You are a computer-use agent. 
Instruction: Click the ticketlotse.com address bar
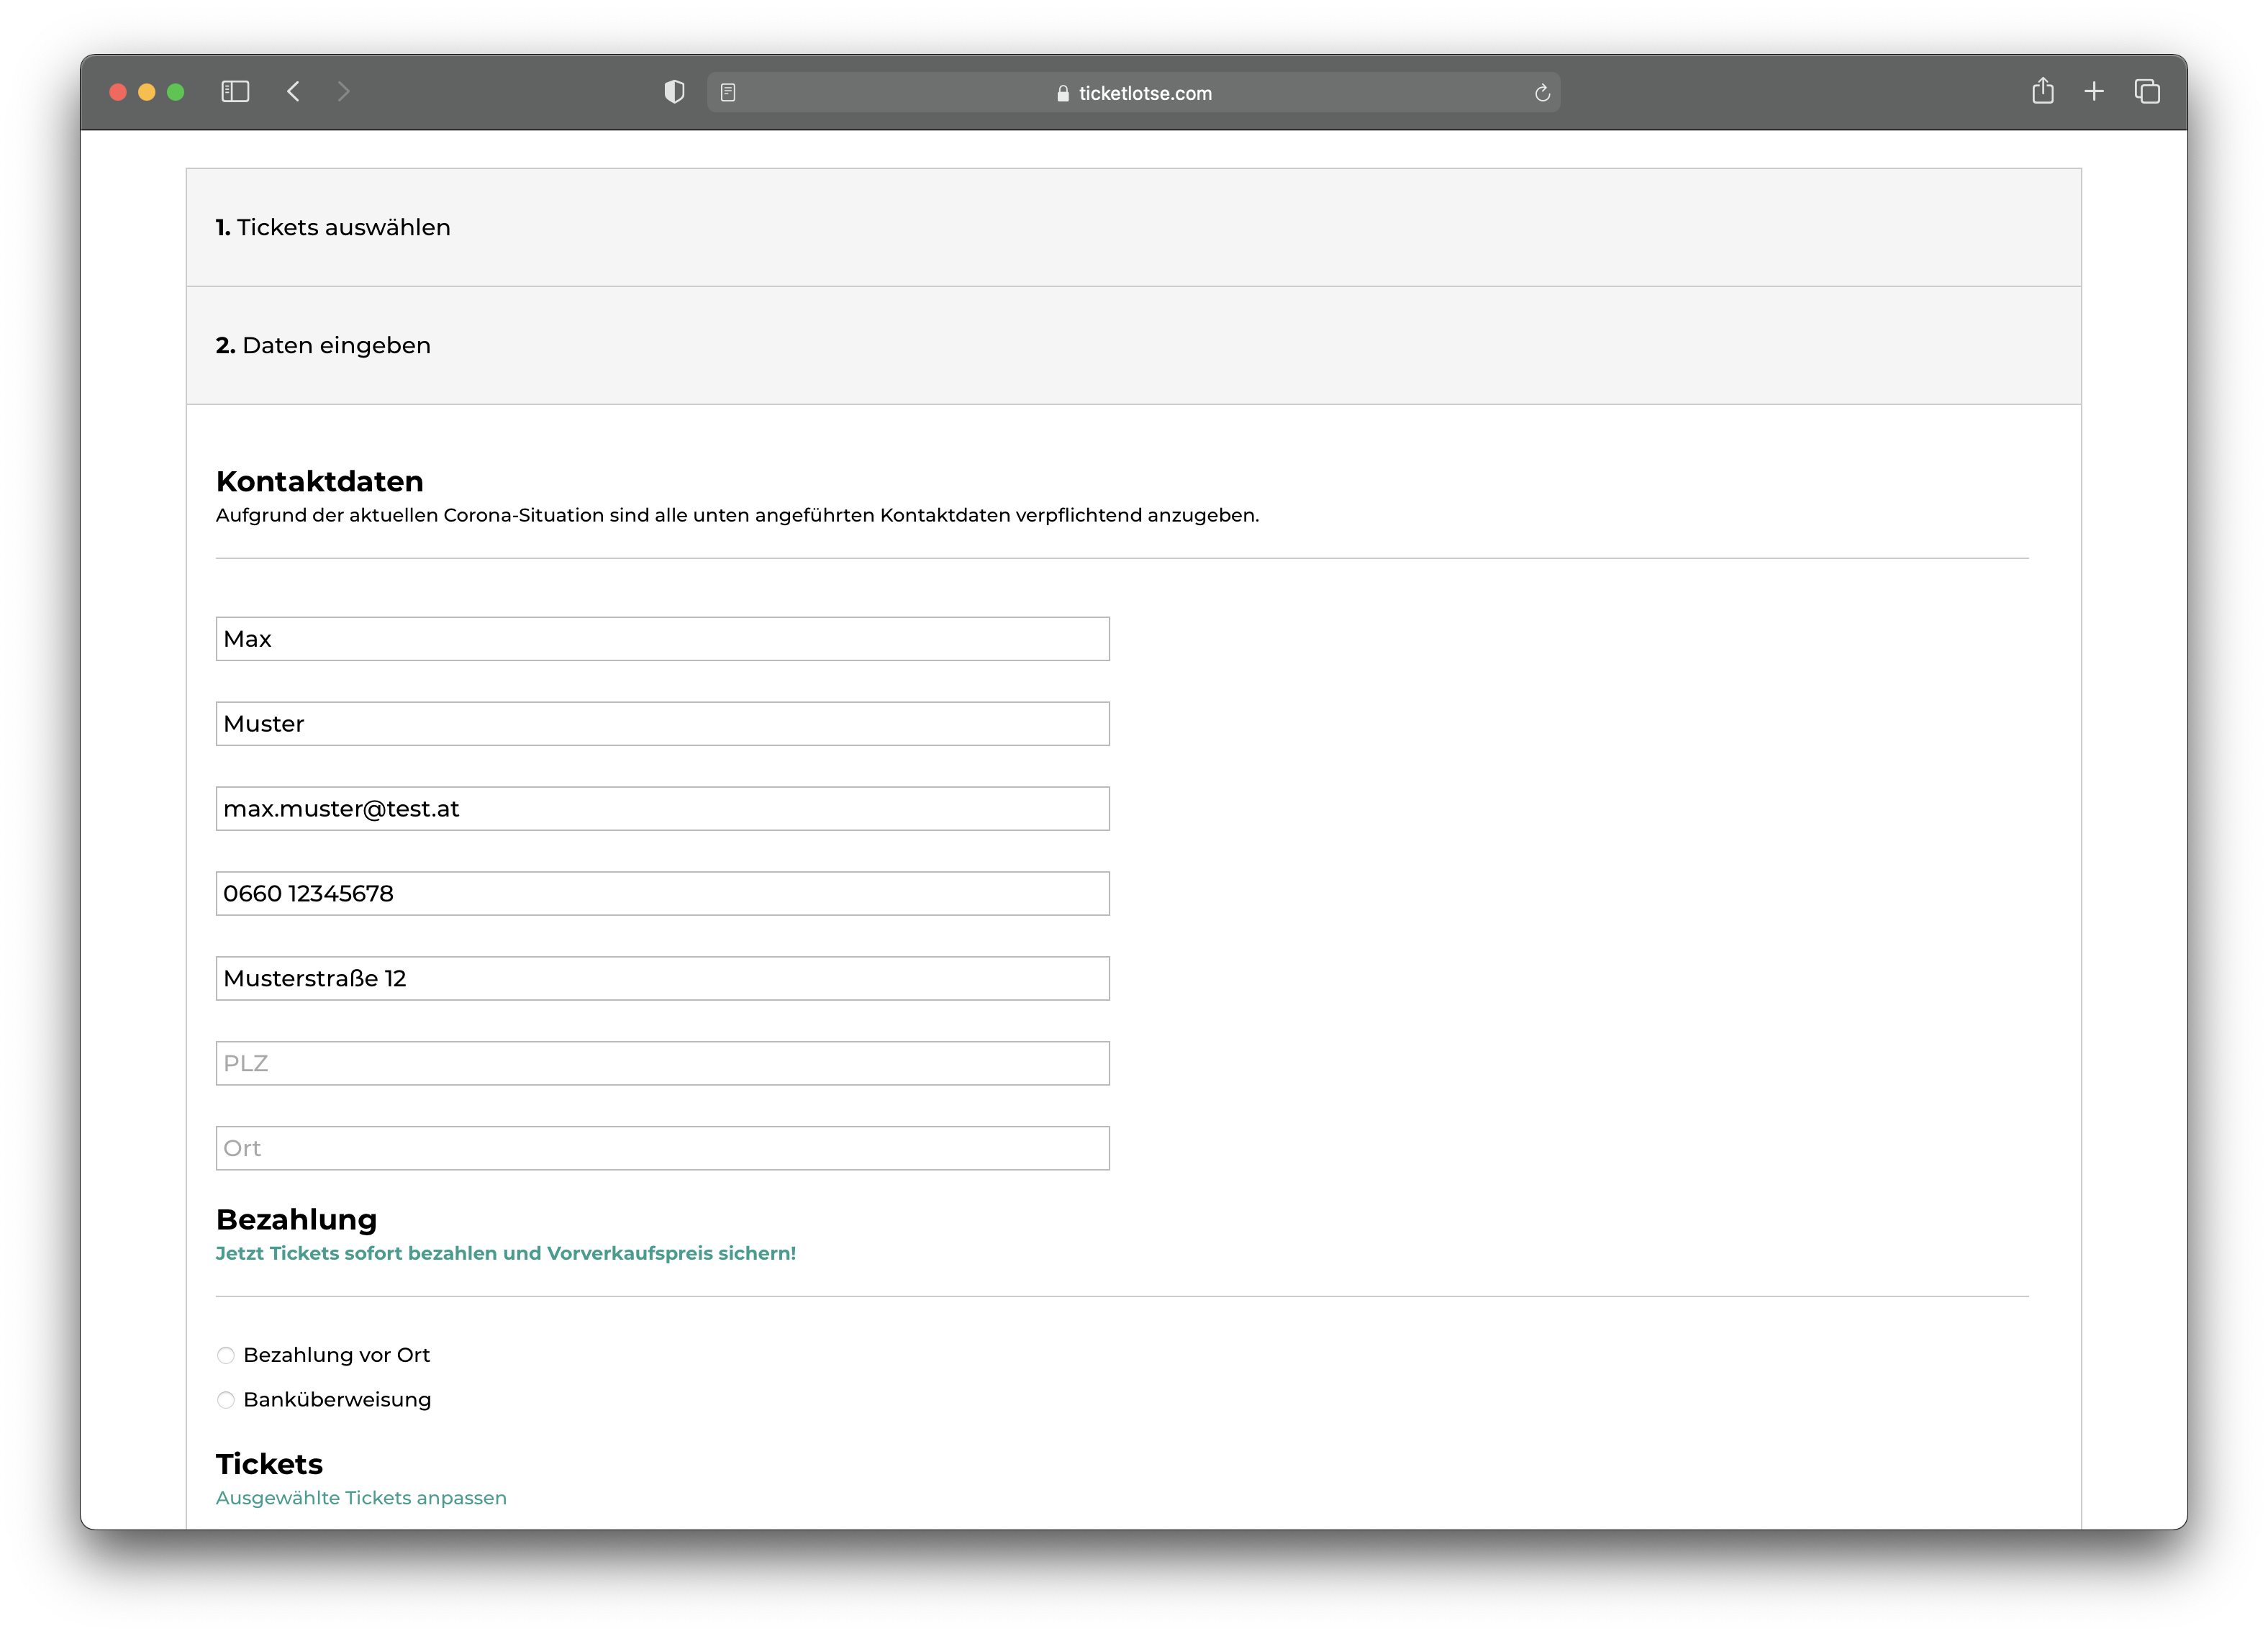click(1133, 93)
